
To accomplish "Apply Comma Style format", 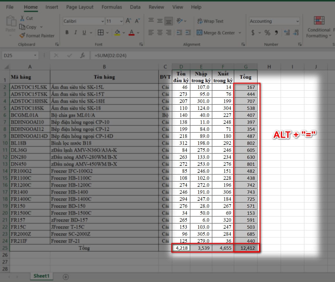I will 277,33.
